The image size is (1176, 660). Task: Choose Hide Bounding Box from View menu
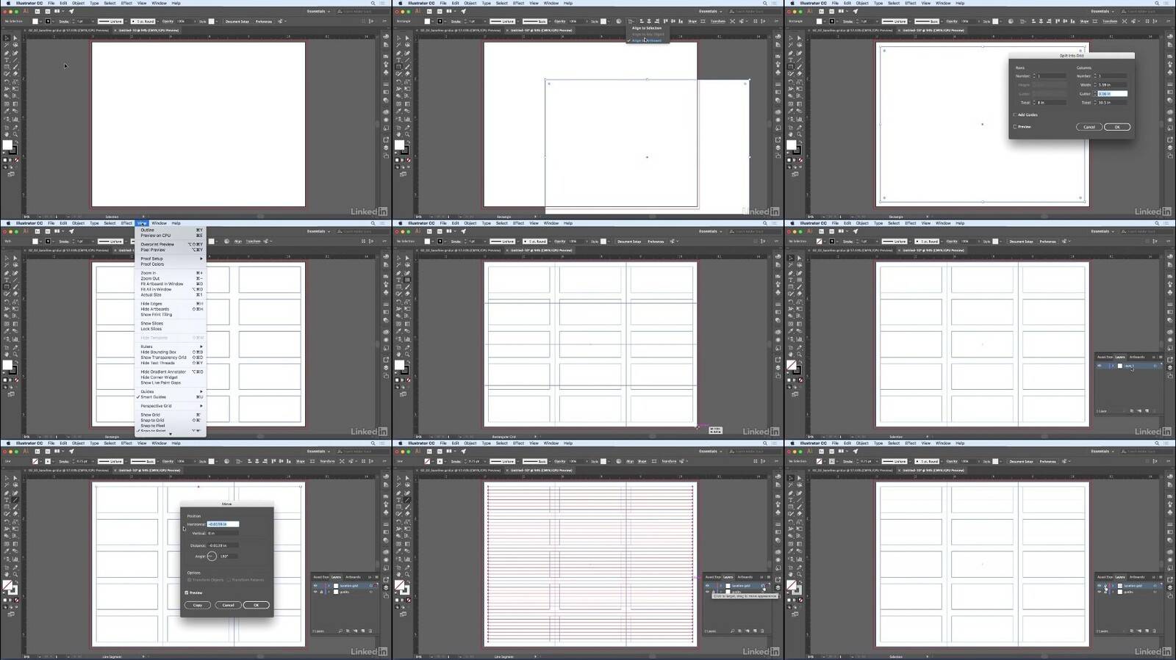coord(158,352)
